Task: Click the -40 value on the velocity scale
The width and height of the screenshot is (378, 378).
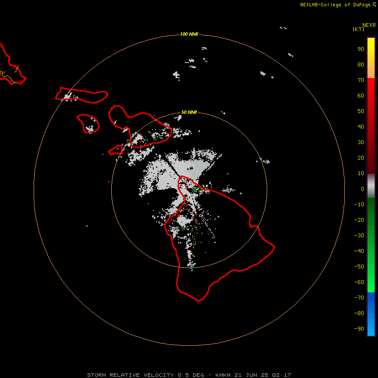Action: 359,251
